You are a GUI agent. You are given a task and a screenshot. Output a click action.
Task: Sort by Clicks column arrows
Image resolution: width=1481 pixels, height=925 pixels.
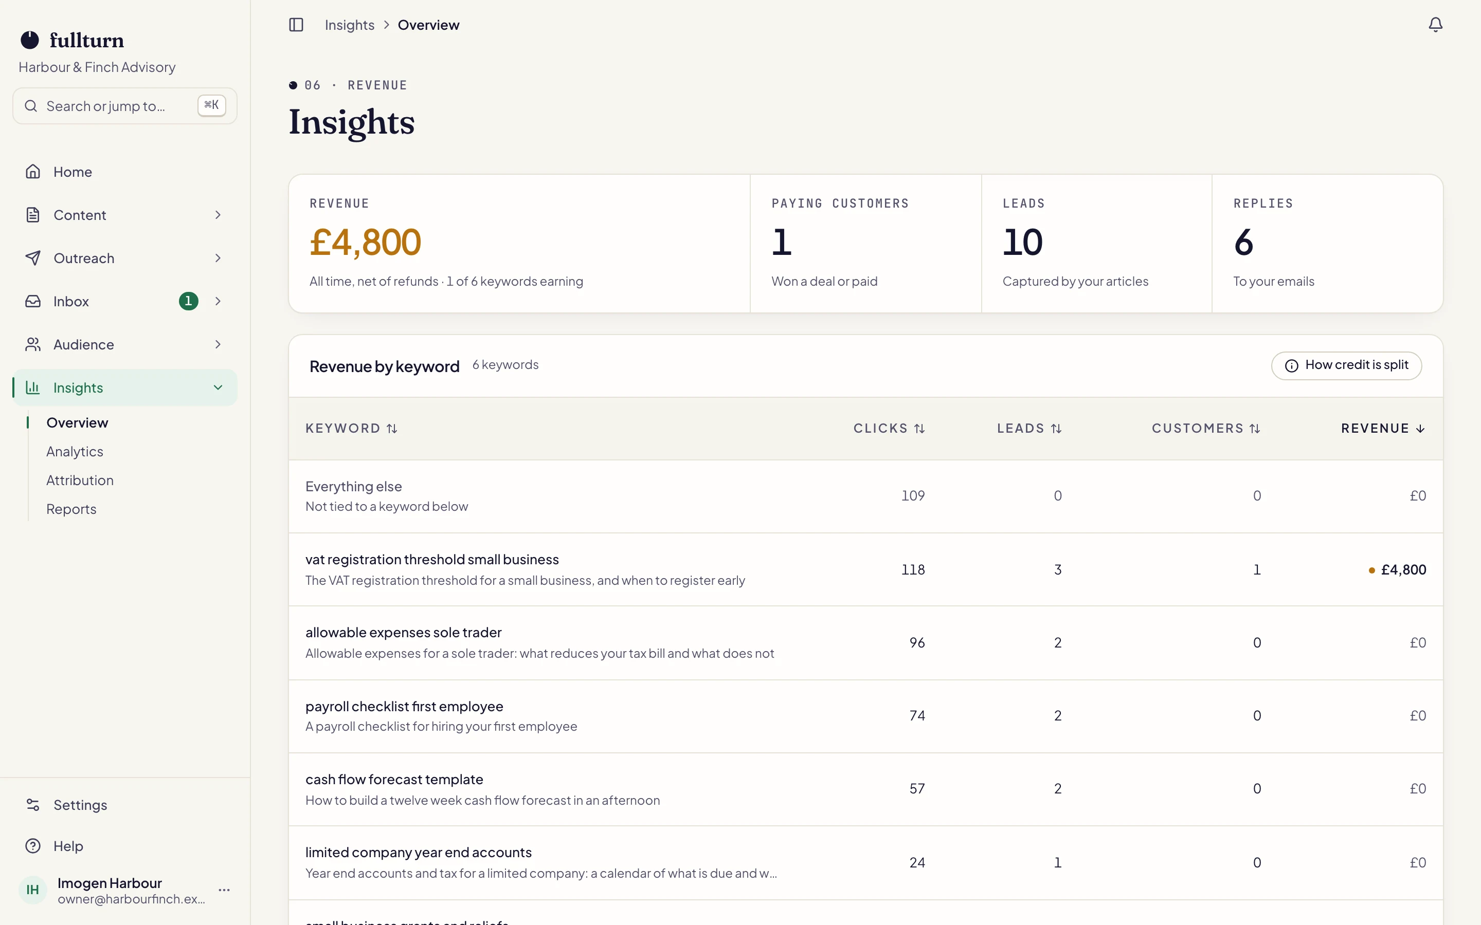(x=919, y=429)
